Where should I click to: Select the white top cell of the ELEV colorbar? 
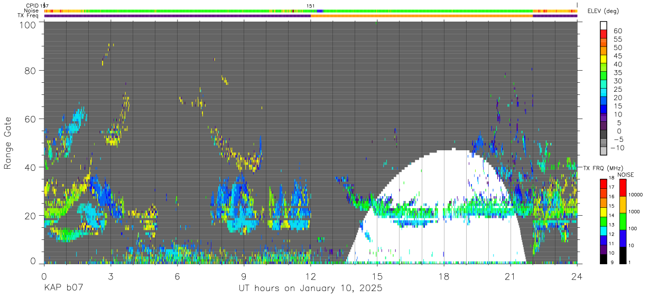point(604,26)
